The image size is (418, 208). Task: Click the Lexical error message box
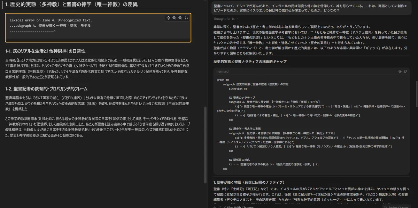[x=98, y=27]
